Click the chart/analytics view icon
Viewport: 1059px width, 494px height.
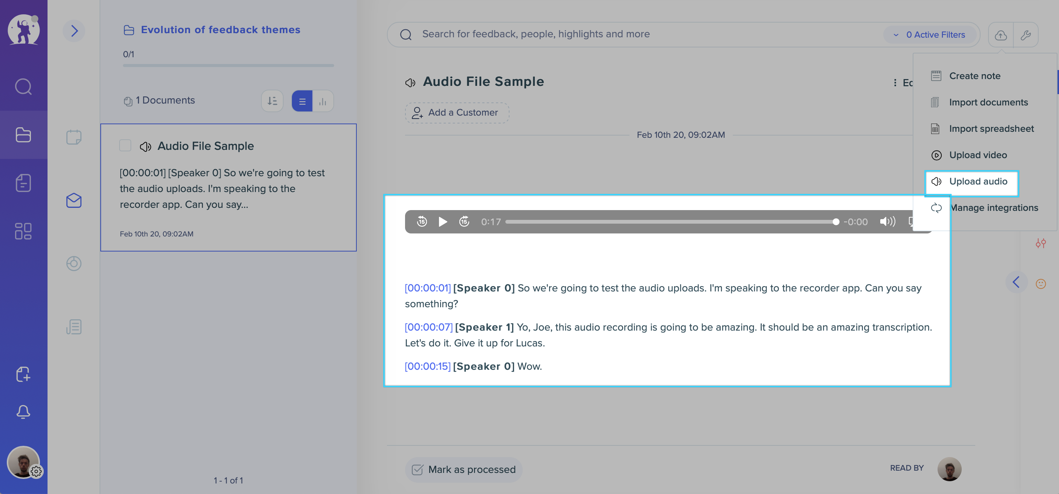[x=322, y=101]
